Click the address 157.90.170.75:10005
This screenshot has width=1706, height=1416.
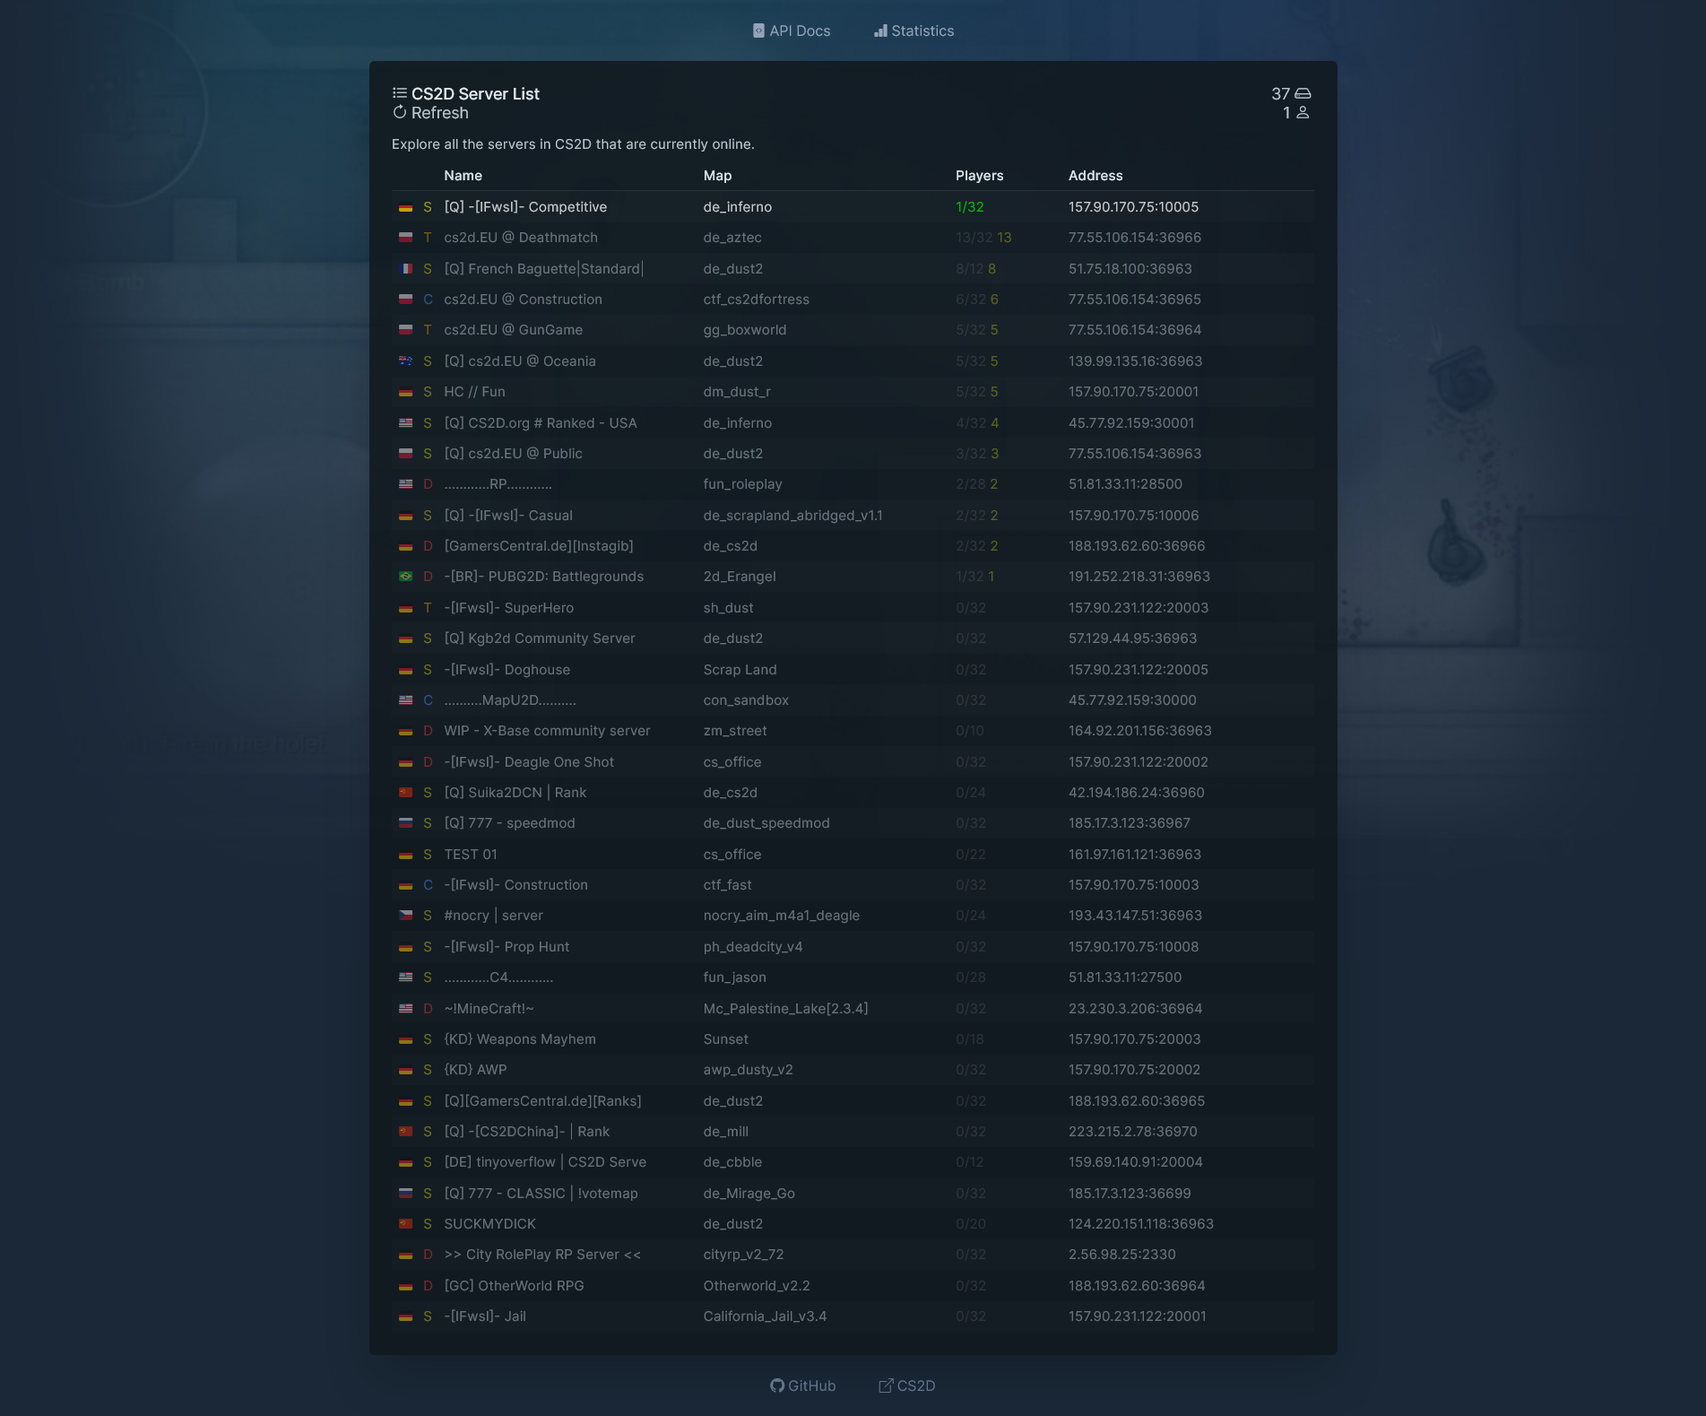1133,207
